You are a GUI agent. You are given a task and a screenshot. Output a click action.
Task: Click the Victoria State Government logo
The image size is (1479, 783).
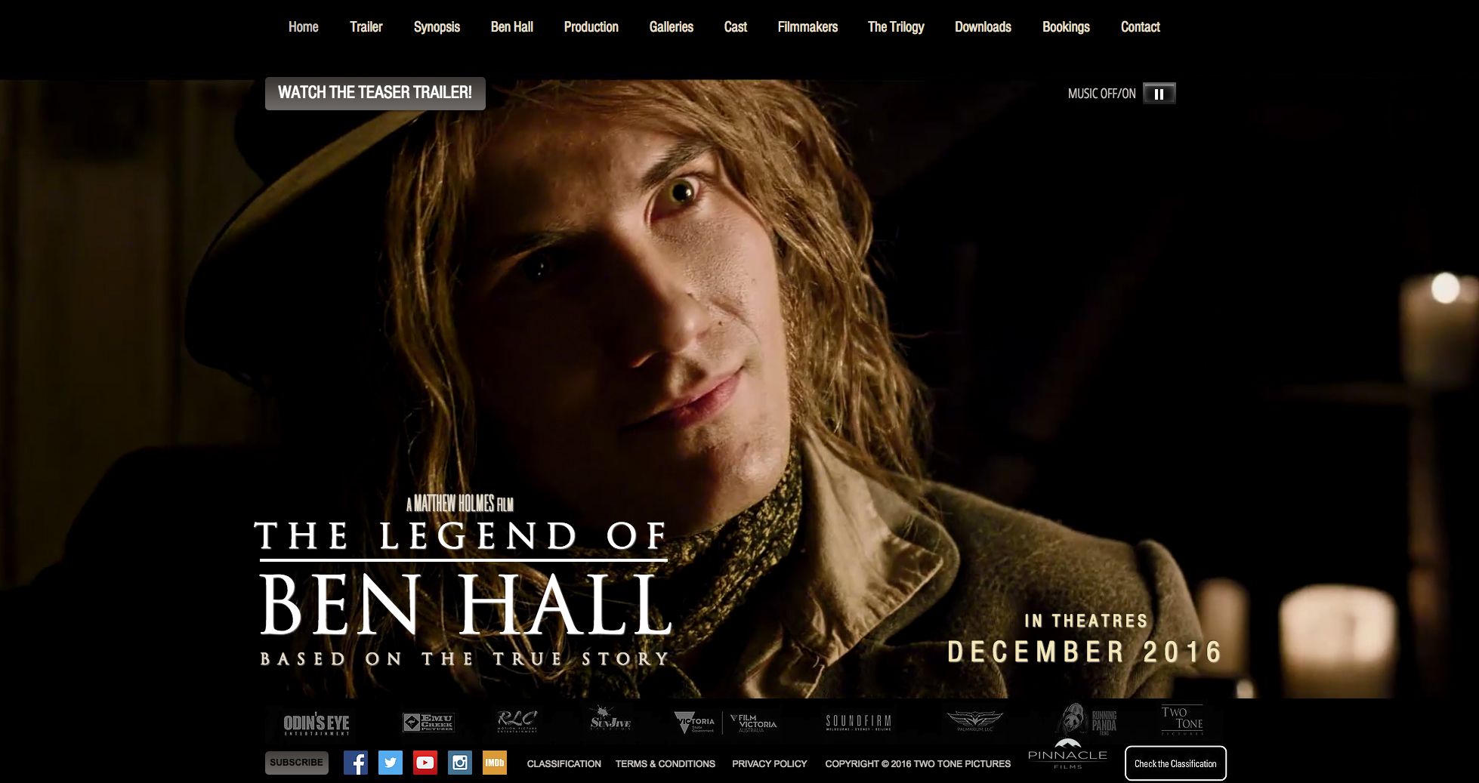[694, 723]
